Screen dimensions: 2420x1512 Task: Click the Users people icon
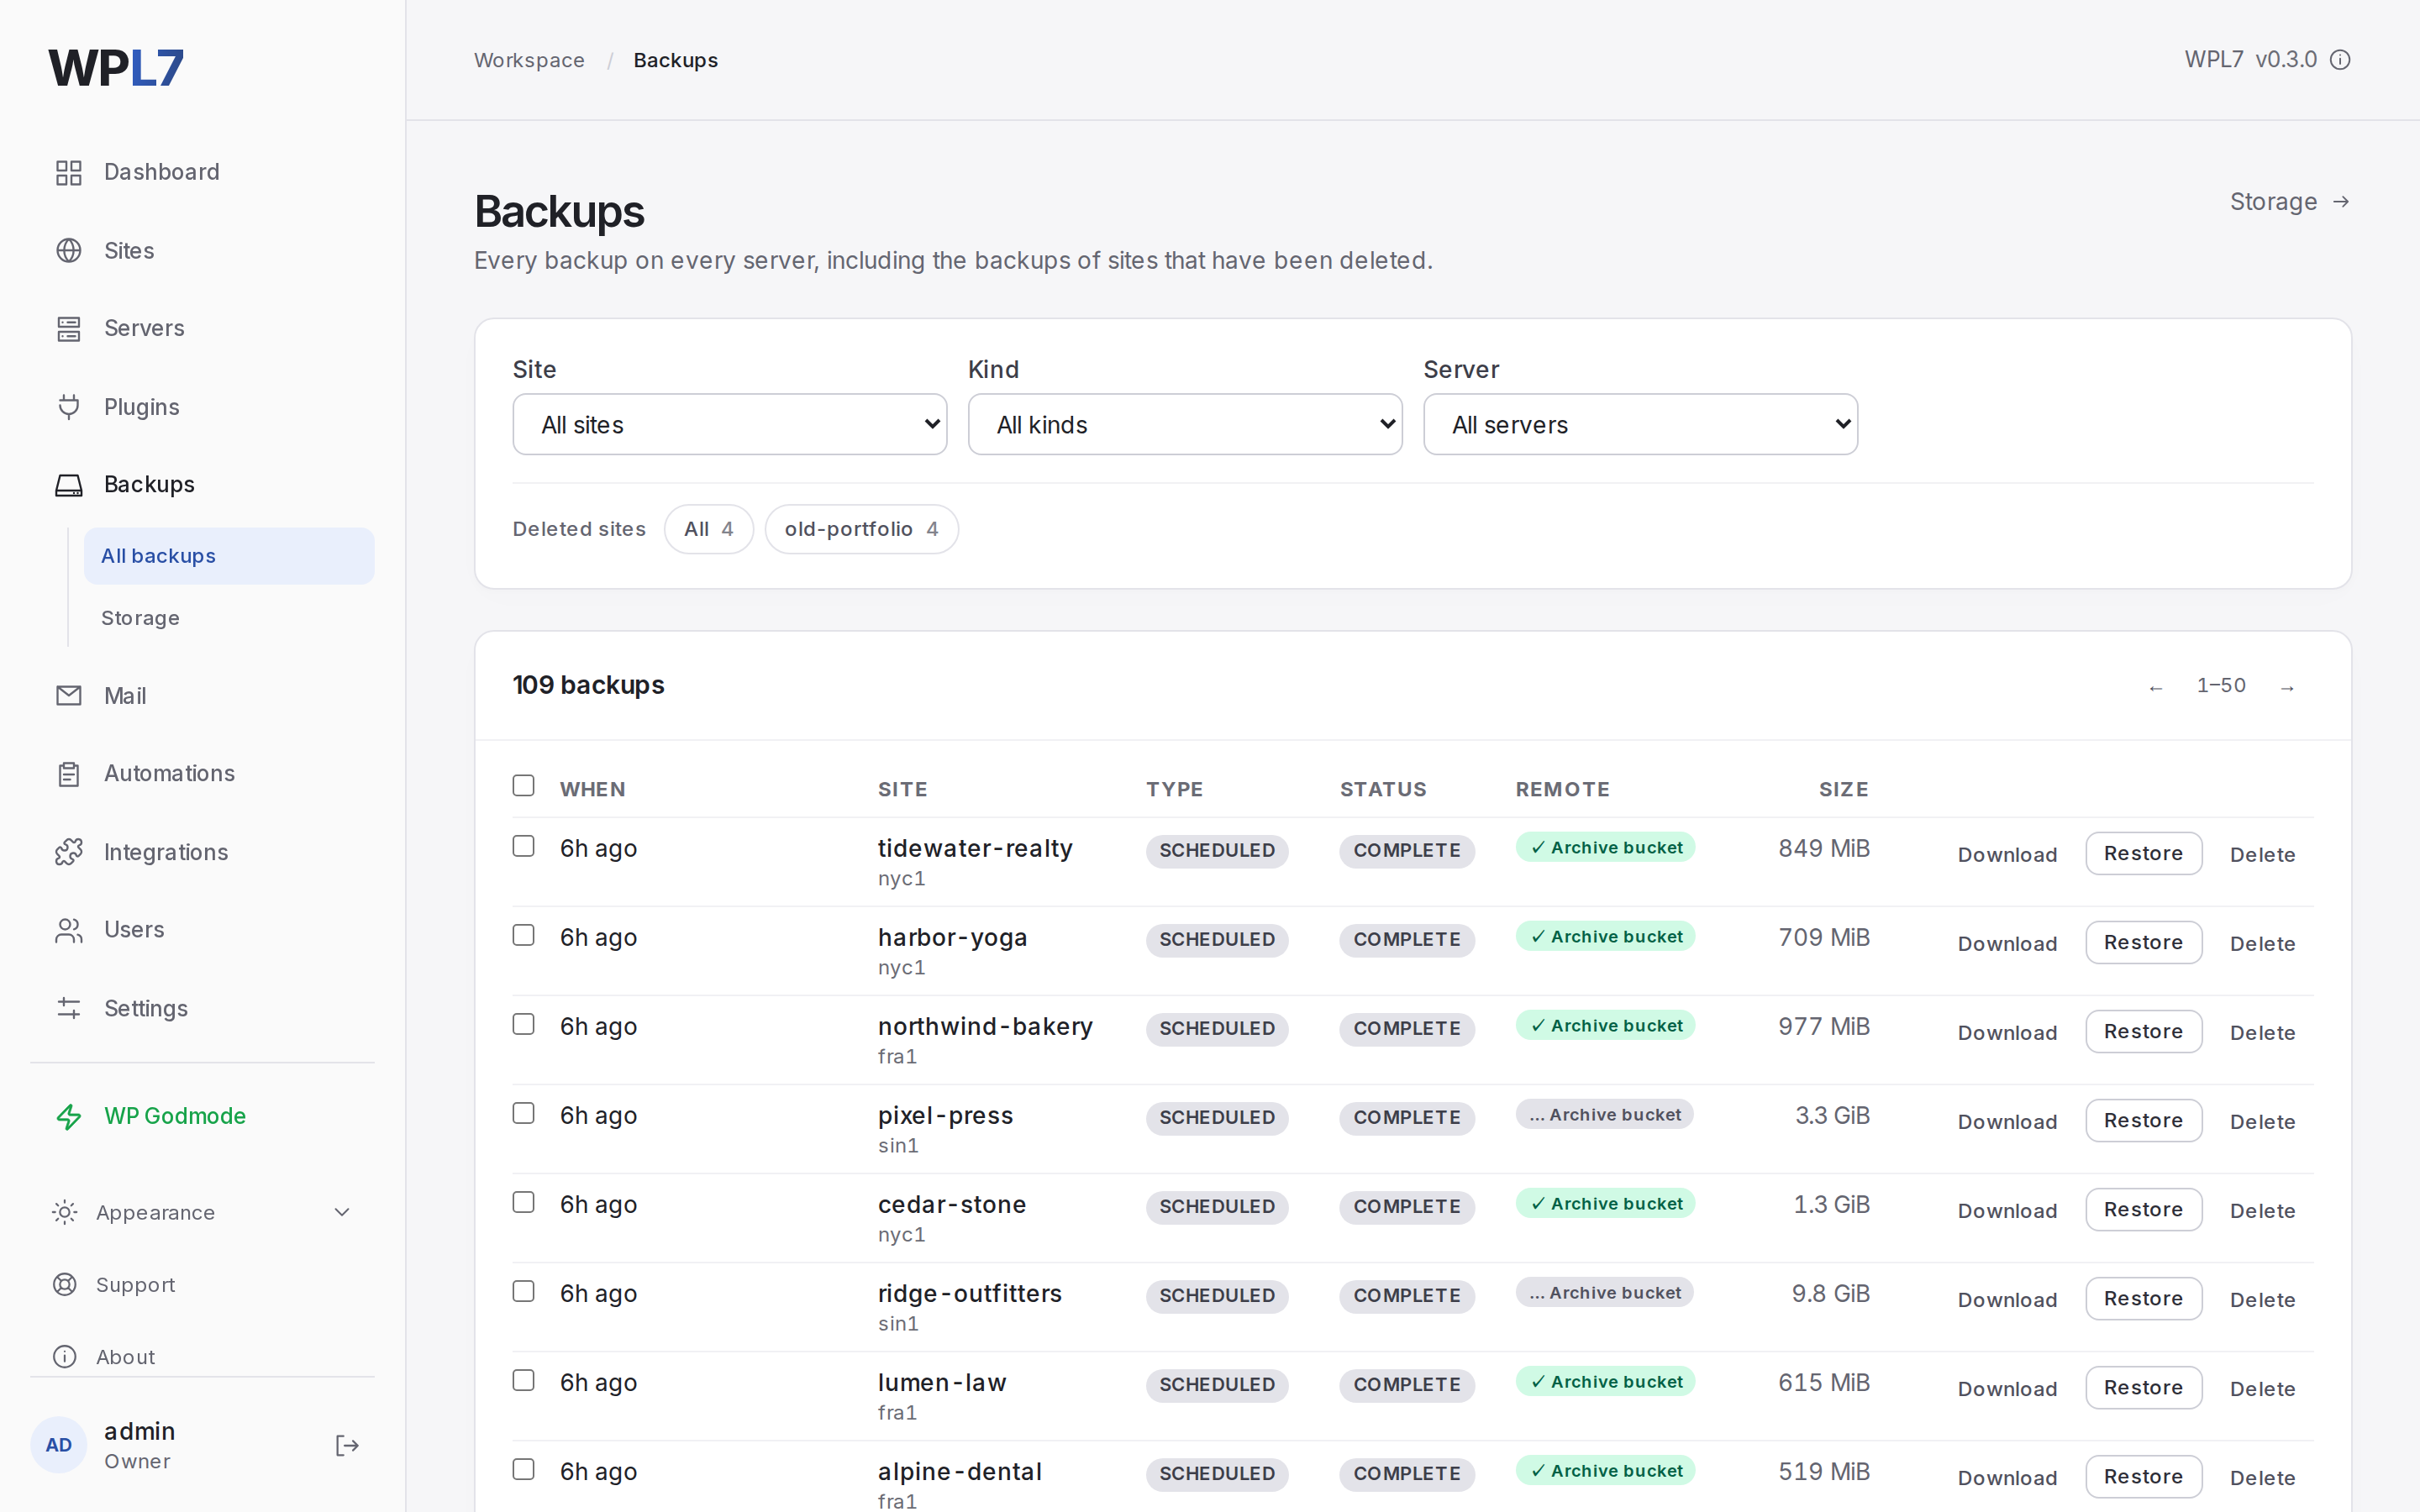coord(69,930)
